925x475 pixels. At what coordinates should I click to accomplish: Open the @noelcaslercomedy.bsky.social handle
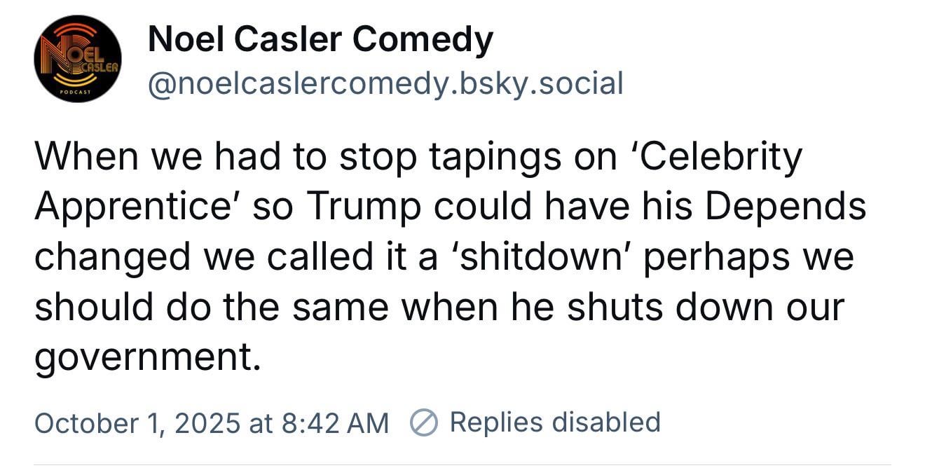pos(385,84)
